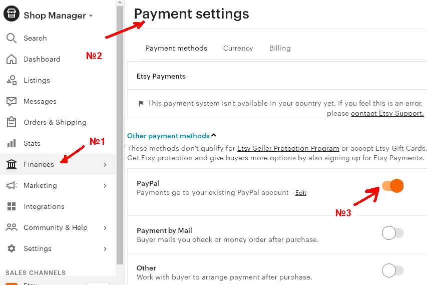The height and width of the screenshot is (285, 427).
Task: Click the Orders & Shipping clipboard icon
Action: tap(12, 122)
